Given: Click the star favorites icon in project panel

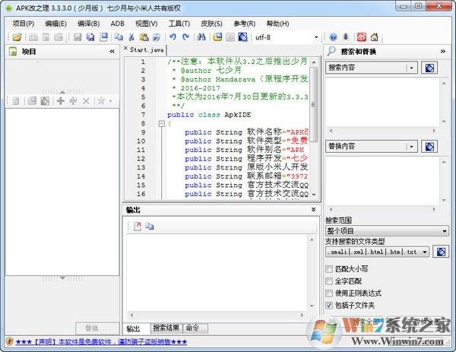Looking at the screenshot, I should [101, 101].
